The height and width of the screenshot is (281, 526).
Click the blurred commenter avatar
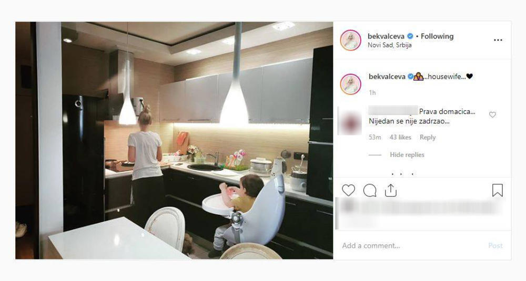(350, 122)
